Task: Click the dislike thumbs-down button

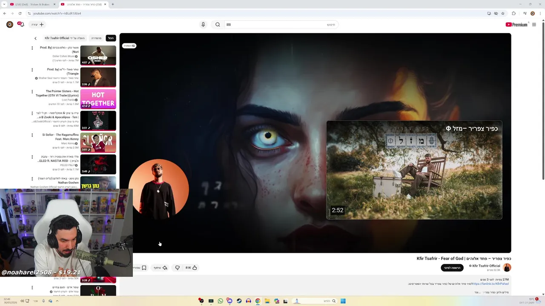Action: pos(177,268)
